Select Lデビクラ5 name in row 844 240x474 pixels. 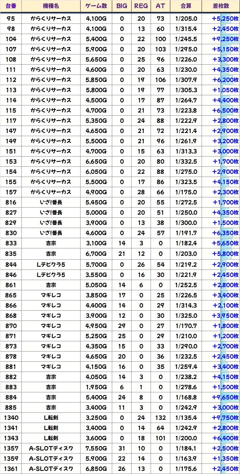[51, 264]
